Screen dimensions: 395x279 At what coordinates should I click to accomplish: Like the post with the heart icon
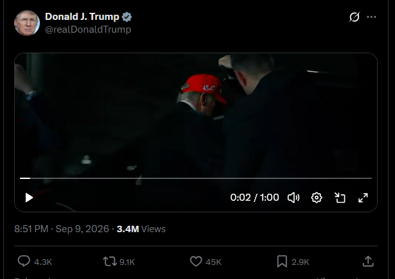click(196, 262)
